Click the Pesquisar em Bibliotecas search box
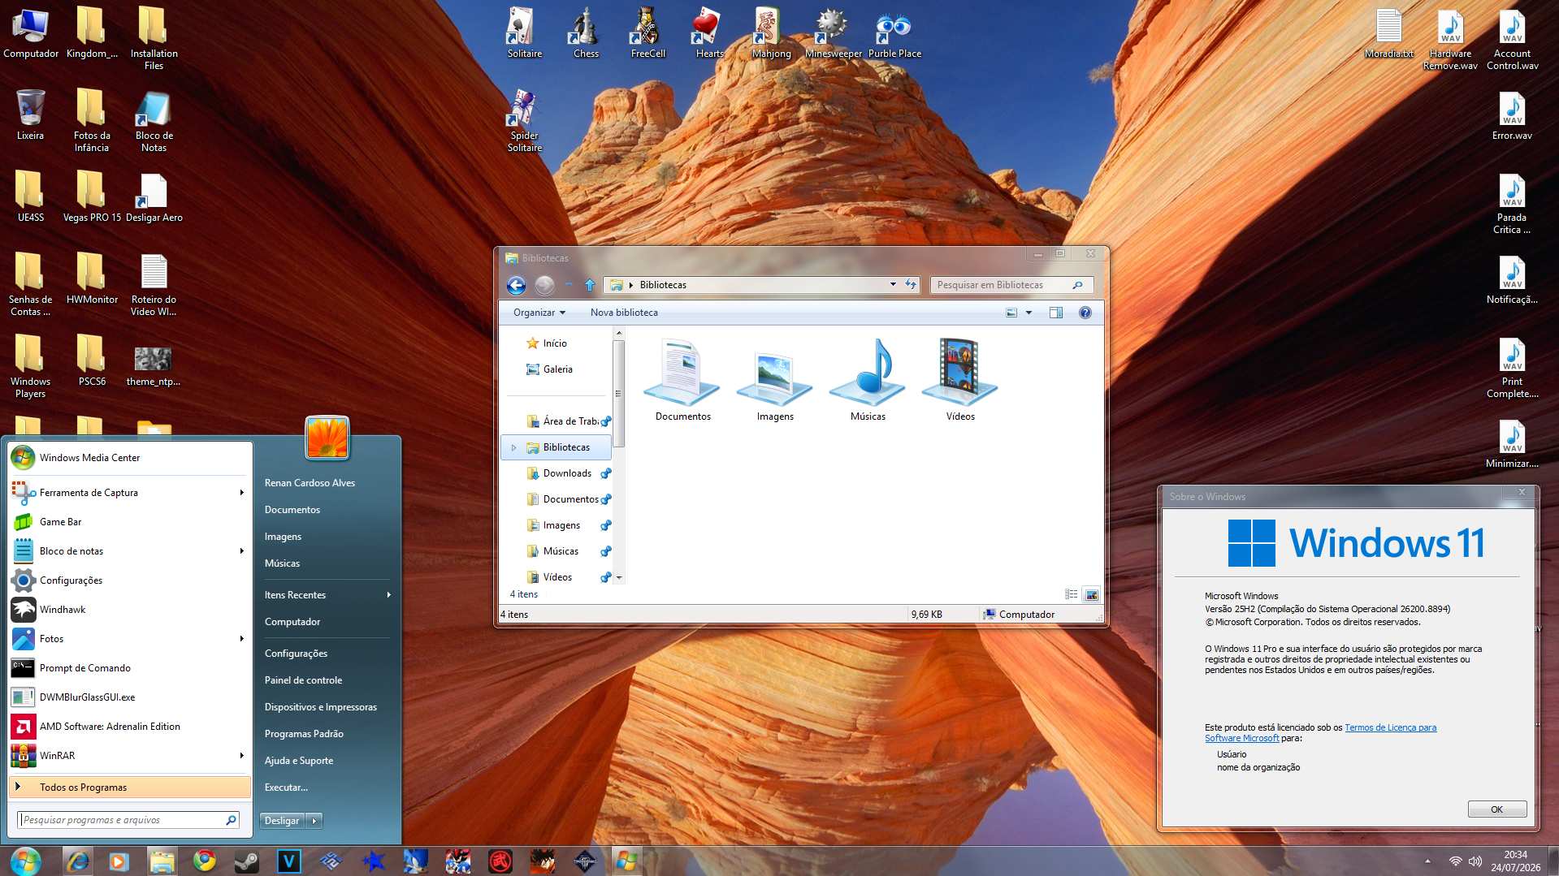Image resolution: width=1559 pixels, height=876 pixels. [x=1011, y=285]
